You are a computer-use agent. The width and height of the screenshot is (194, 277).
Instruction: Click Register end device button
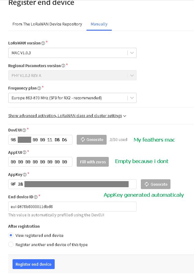point(34,264)
